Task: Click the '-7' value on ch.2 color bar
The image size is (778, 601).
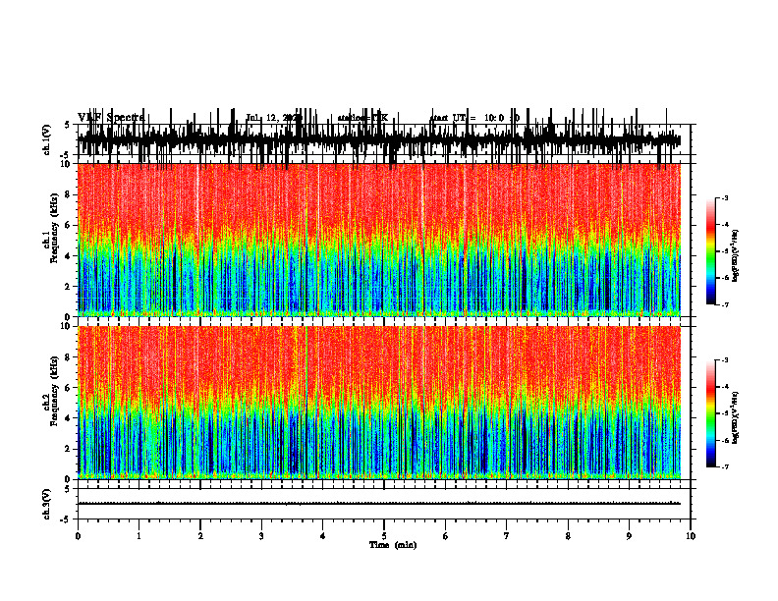Action: tap(725, 466)
